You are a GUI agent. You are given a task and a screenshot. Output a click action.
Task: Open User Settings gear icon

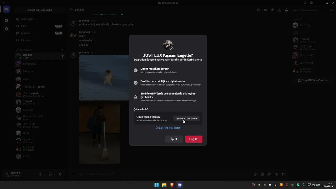60,174
